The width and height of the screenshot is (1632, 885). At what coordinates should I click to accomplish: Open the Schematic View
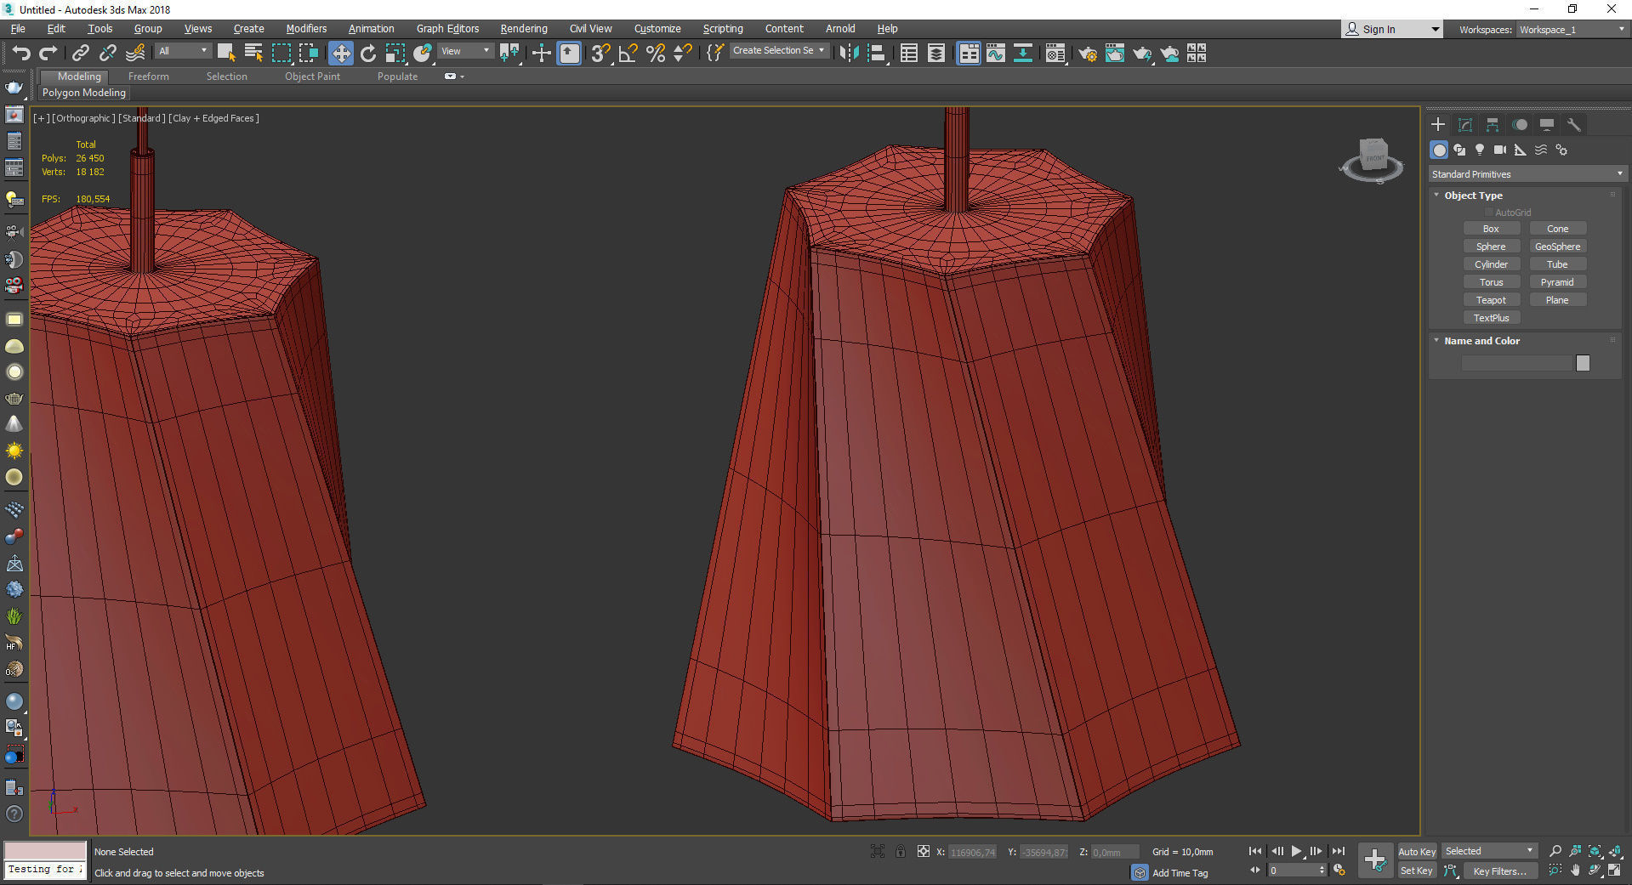click(x=1023, y=54)
